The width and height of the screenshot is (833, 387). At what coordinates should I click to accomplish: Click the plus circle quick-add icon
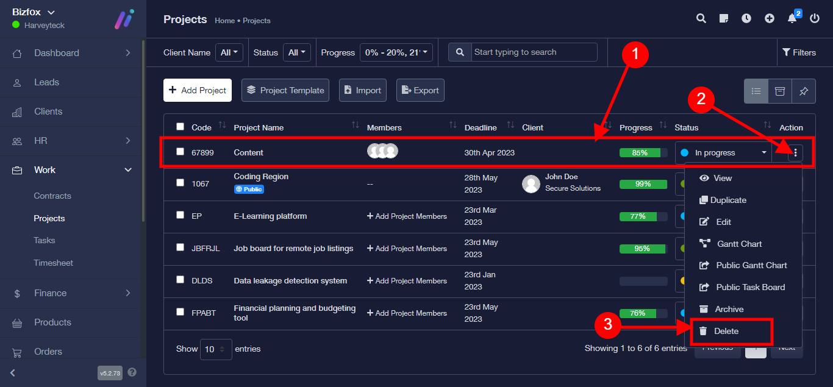[770, 19]
